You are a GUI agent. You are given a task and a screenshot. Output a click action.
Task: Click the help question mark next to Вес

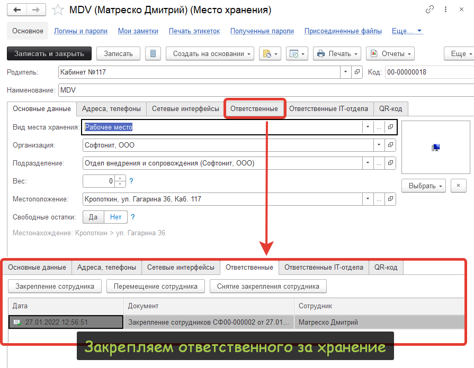tap(131, 181)
